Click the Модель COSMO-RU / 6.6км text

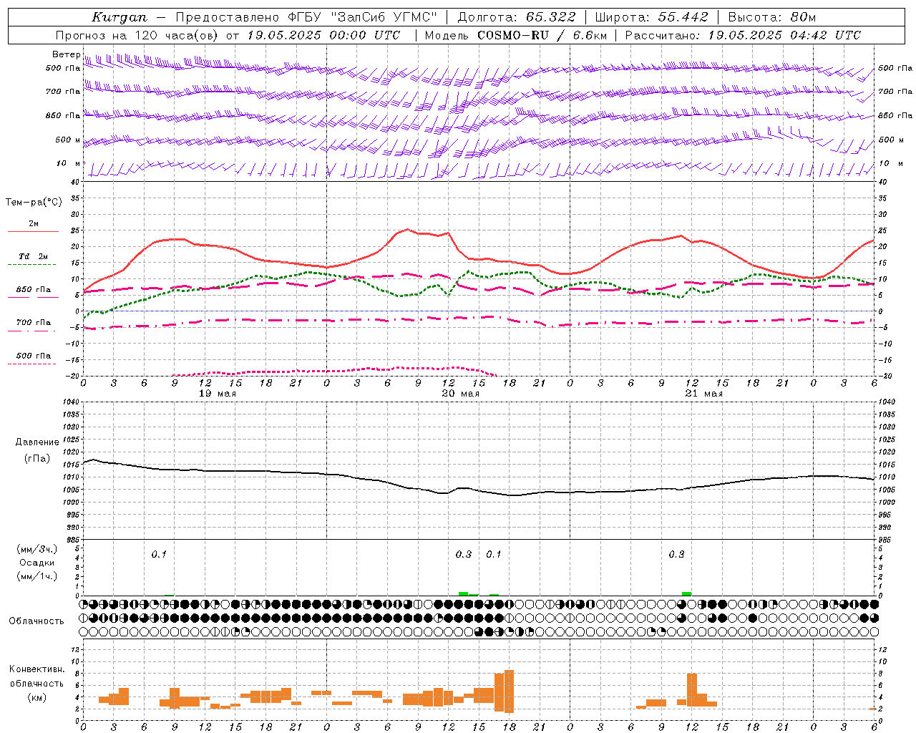pyautogui.click(x=515, y=35)
